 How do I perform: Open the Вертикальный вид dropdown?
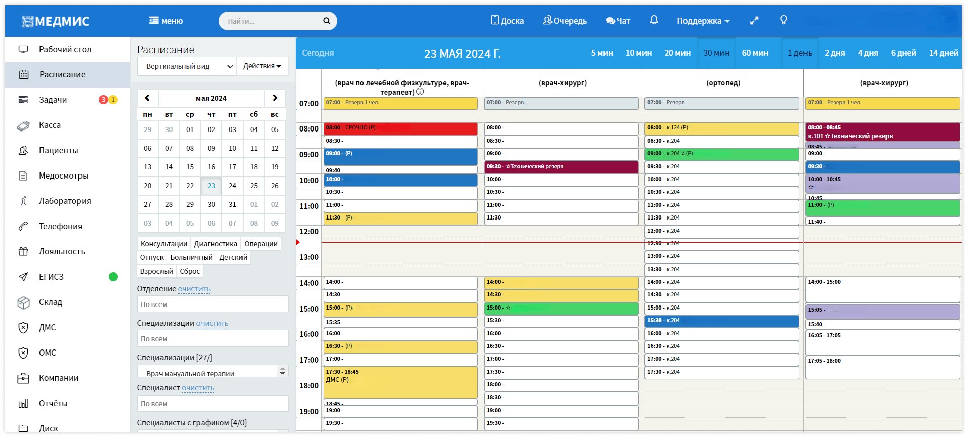(x=186, y=66)
